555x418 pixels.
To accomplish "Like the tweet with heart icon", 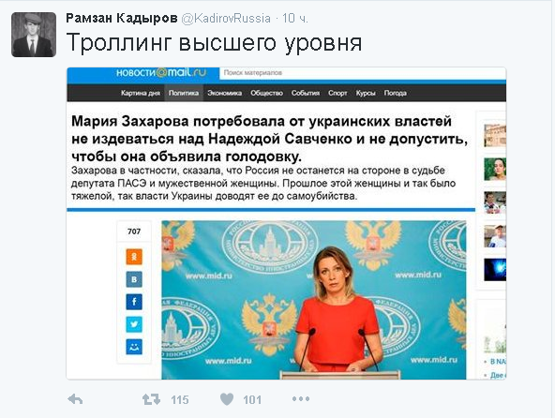I will point(227,399).
